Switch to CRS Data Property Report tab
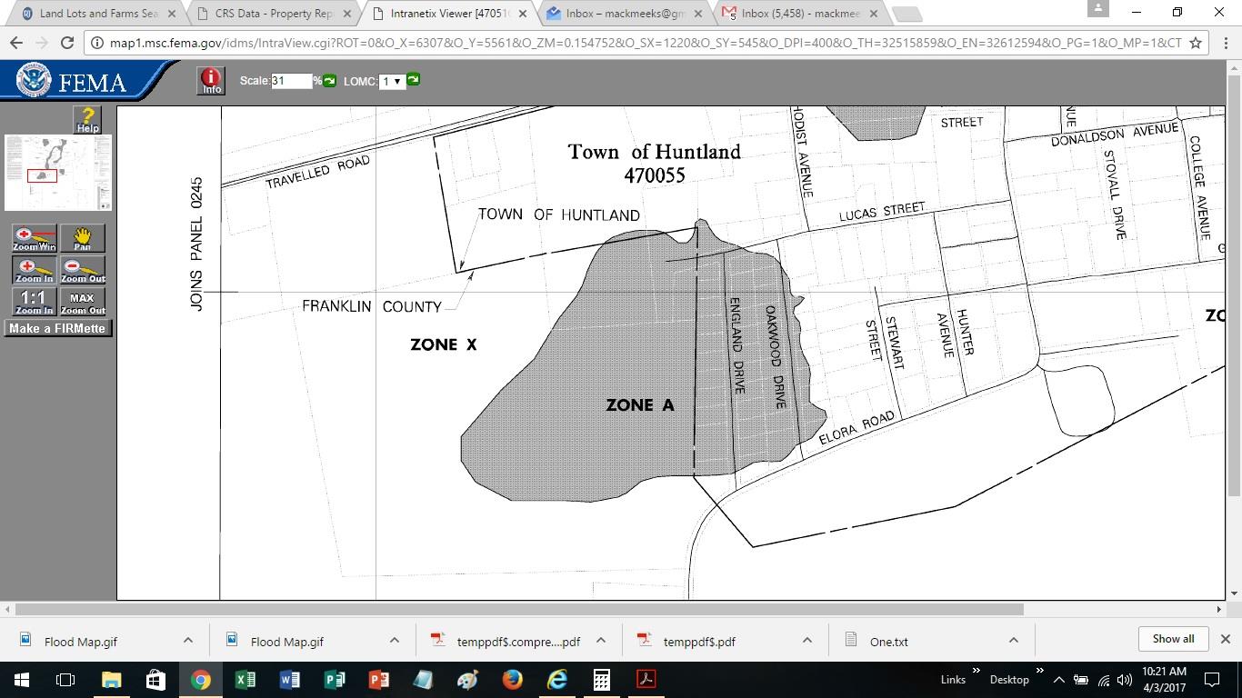Viewport: 1242px width, 698px height. (273, 14)
